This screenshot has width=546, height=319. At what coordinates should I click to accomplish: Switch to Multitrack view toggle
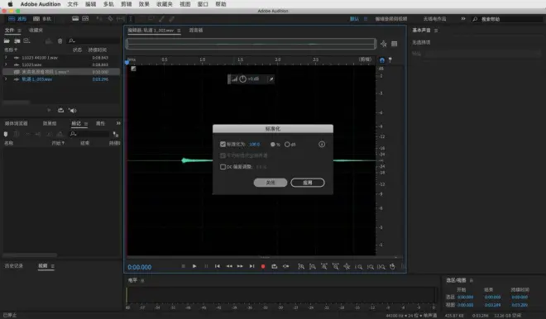tap(42, 19)
